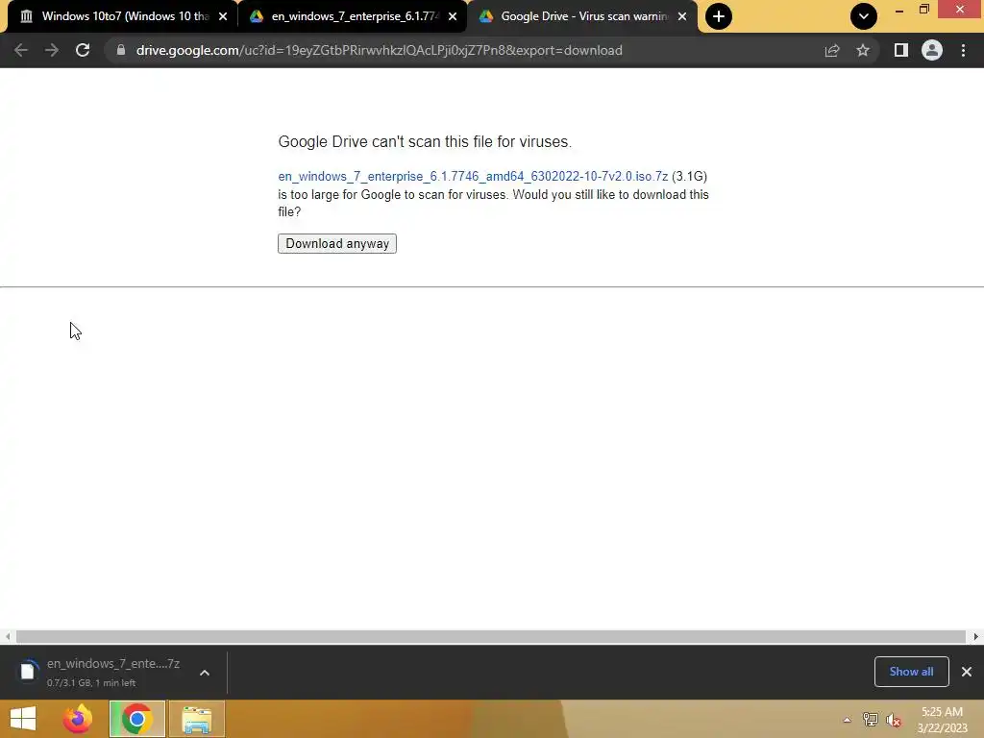Open File Explorer from the taskbar
This screenshot has height=738, width=984.
pyautogui.click(x=197, y=719)
